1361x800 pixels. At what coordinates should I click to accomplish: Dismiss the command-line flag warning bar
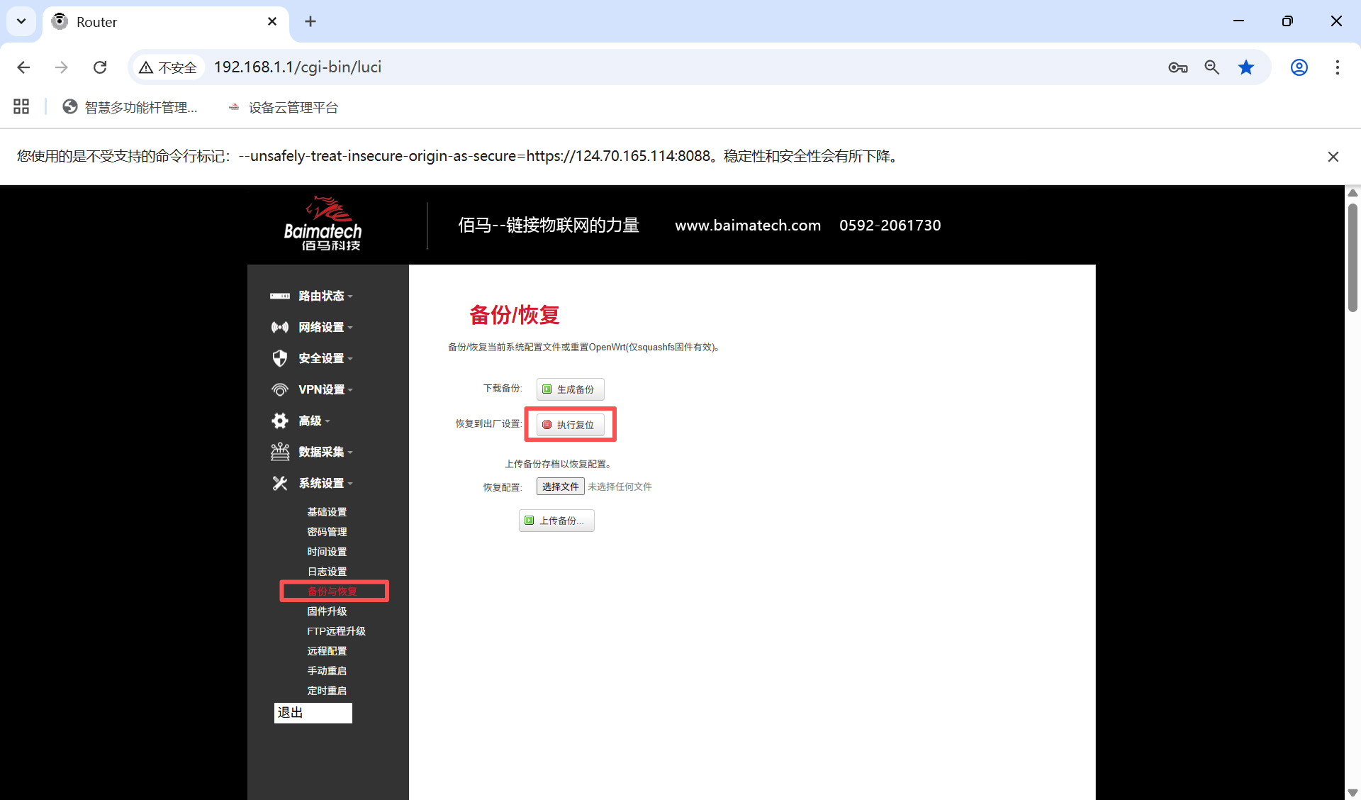(1333, 157)
